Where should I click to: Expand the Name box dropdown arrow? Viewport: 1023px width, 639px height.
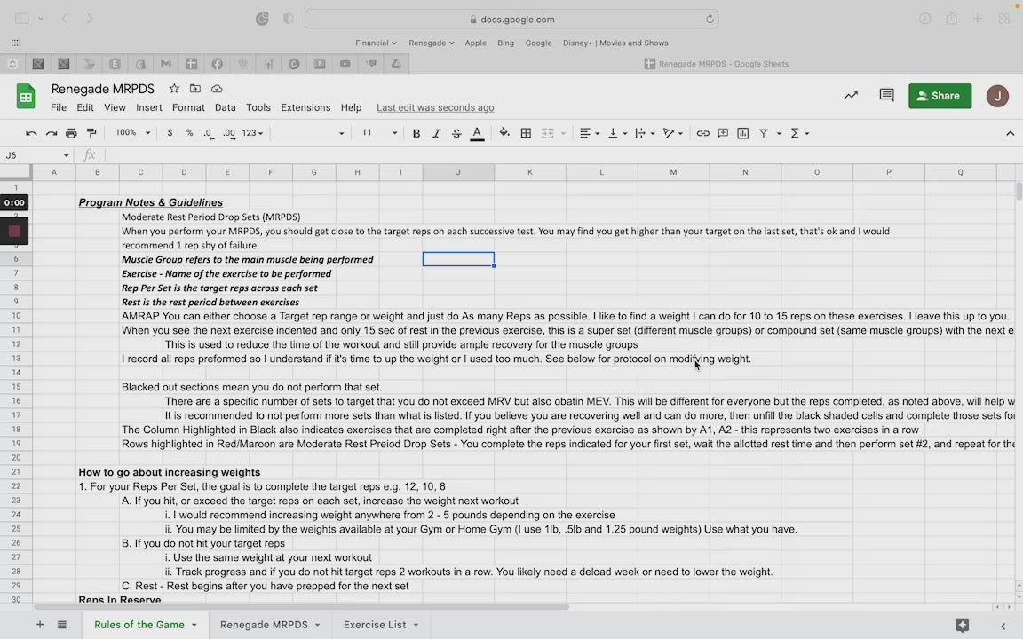click(x=66, y=155)
